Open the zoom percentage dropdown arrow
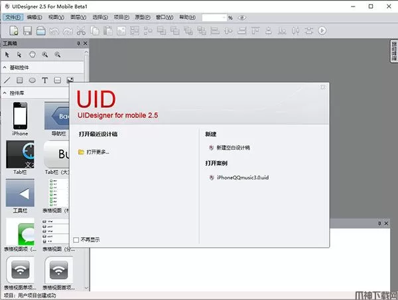Screen dimensions: 398x300 click(224, 17)
